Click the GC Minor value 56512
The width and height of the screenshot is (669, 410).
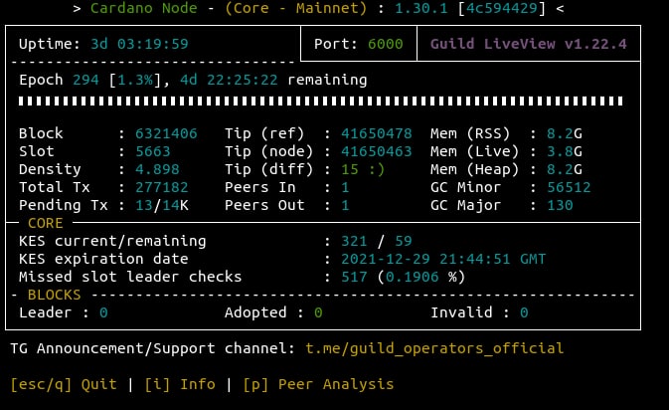(x=568, y=187)
